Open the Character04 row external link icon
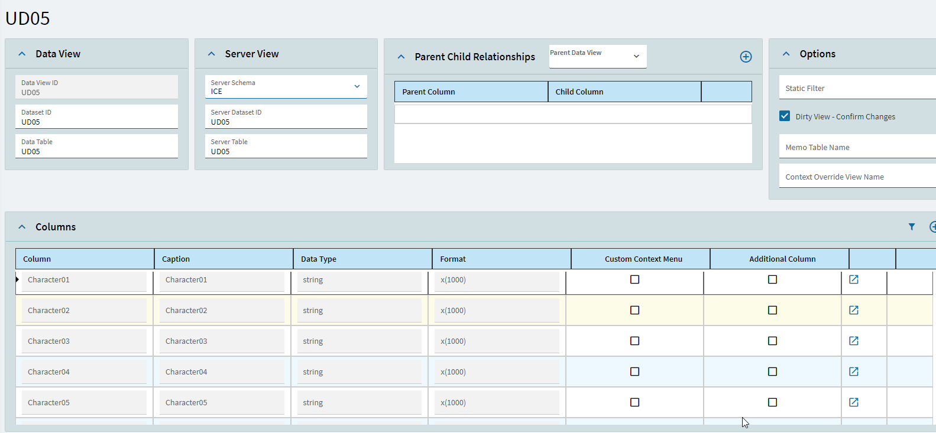 click(854, 372)
